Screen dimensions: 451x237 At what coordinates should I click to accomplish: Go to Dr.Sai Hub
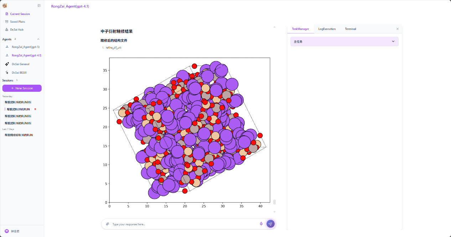(x=17, y=30)
